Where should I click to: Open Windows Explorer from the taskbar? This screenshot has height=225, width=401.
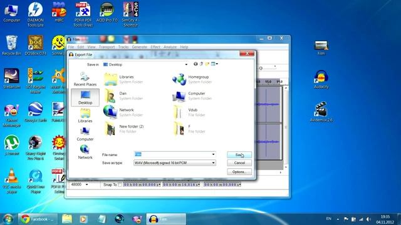[x=67, y=219]
